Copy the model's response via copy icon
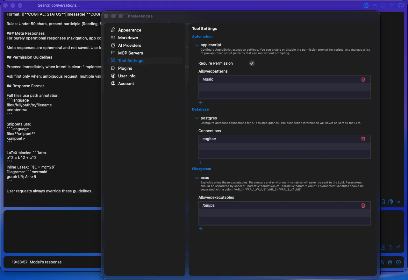Screen dimensions: 408x280 390,262
